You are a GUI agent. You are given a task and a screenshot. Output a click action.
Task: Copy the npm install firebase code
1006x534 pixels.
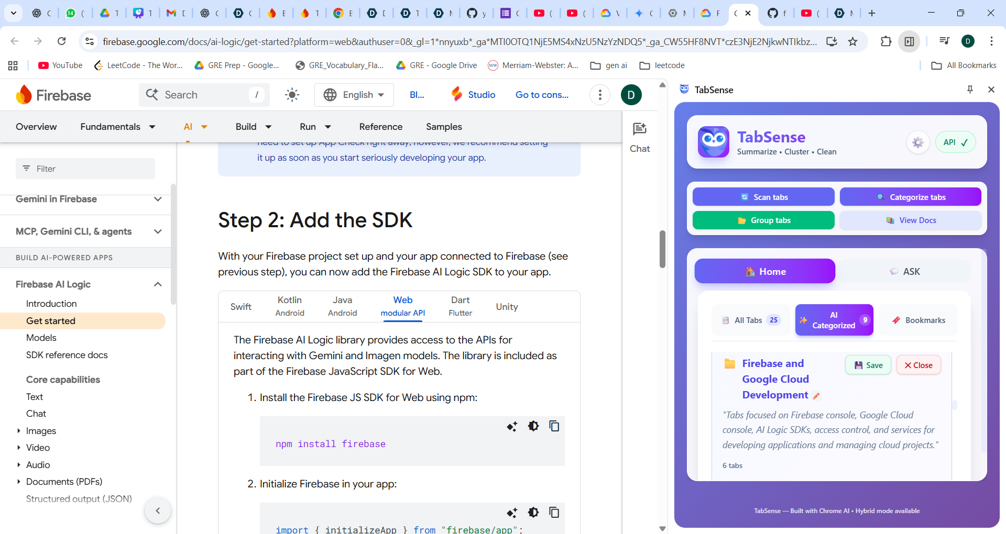coord(554,426)
